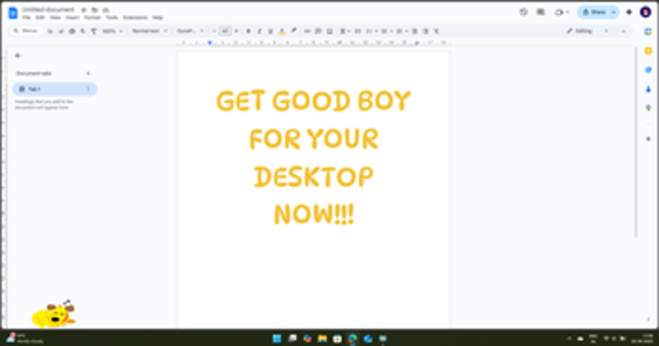Select Tab 1 in the sidebar
The width and height of the screenshot is (659, 346).
tap(54, 89)
